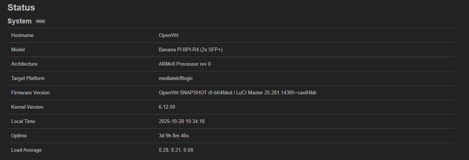
Task: Select the OpenWrt SNAPSHOT firmware version text
Action: [x=237, y=93]
